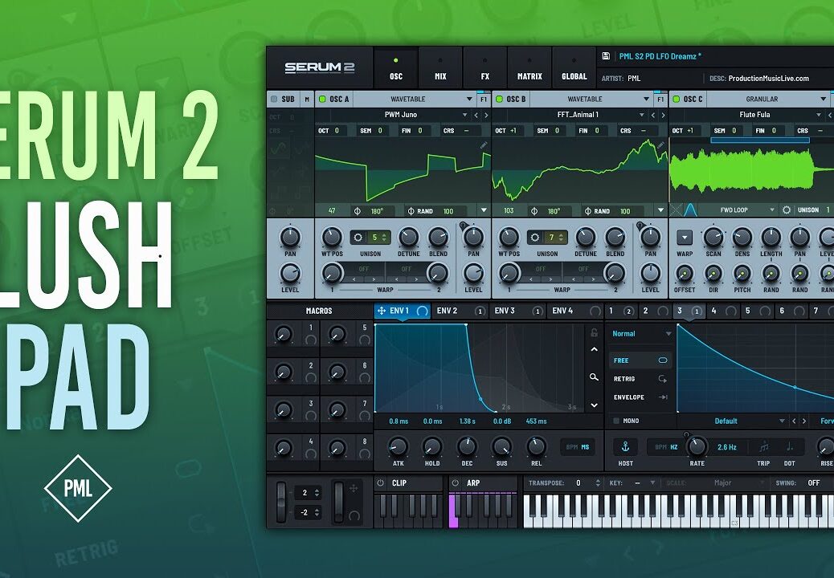Open the LFO Normal mode dropdown
The width and height of the screenshot is (834, 578).
pos(641,334)
